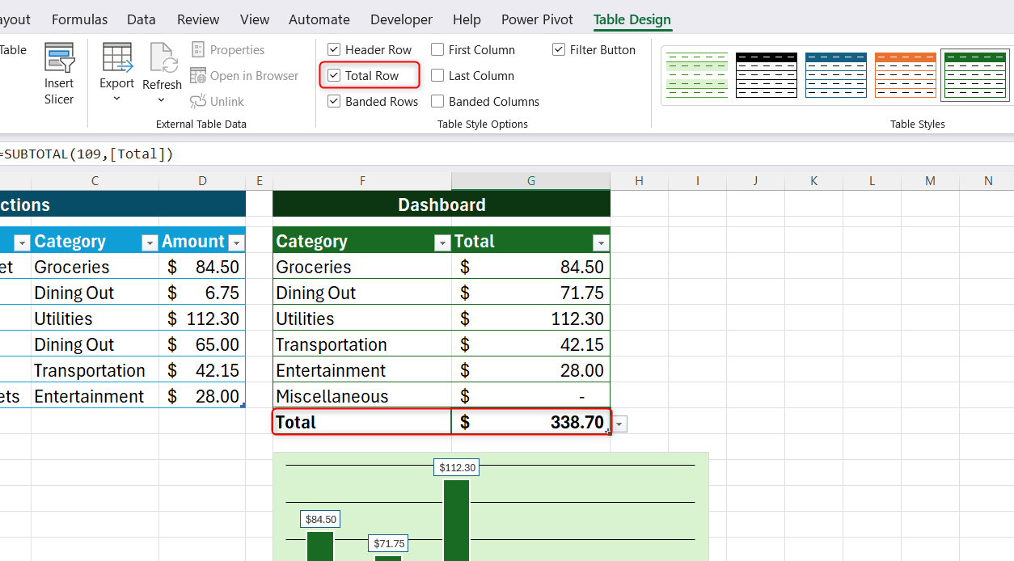Select the 71.75 Dining Out total cell
The width and height of the screenshot is (1014, 561).
531,293
